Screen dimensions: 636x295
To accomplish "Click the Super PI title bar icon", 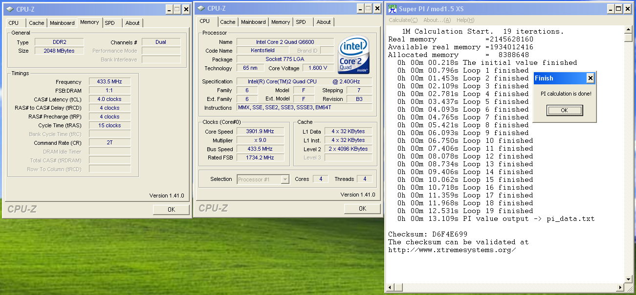I will [392, 8].
